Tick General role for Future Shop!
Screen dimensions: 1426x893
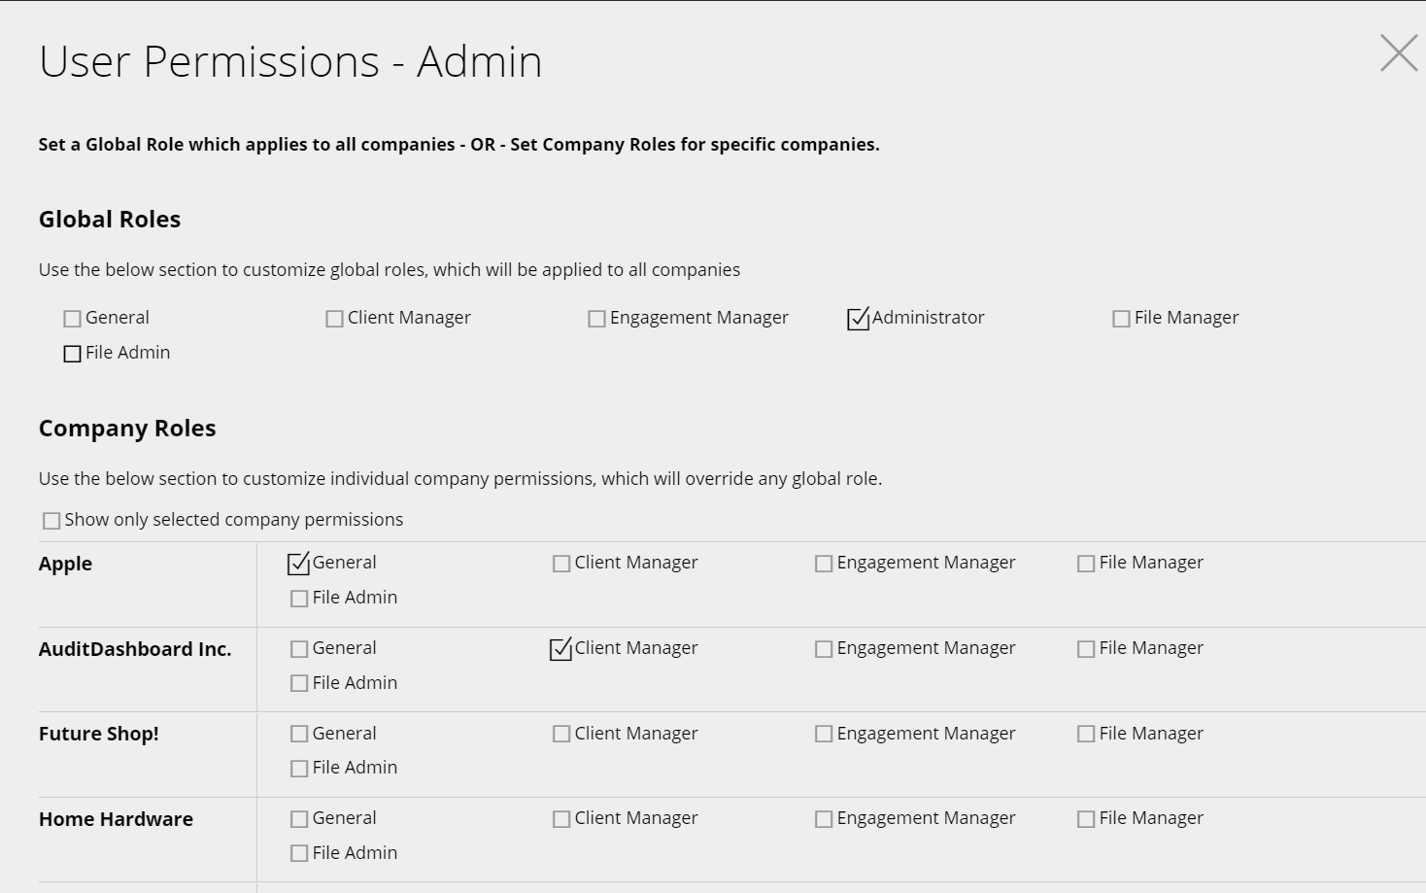click(x=299, y=735)
